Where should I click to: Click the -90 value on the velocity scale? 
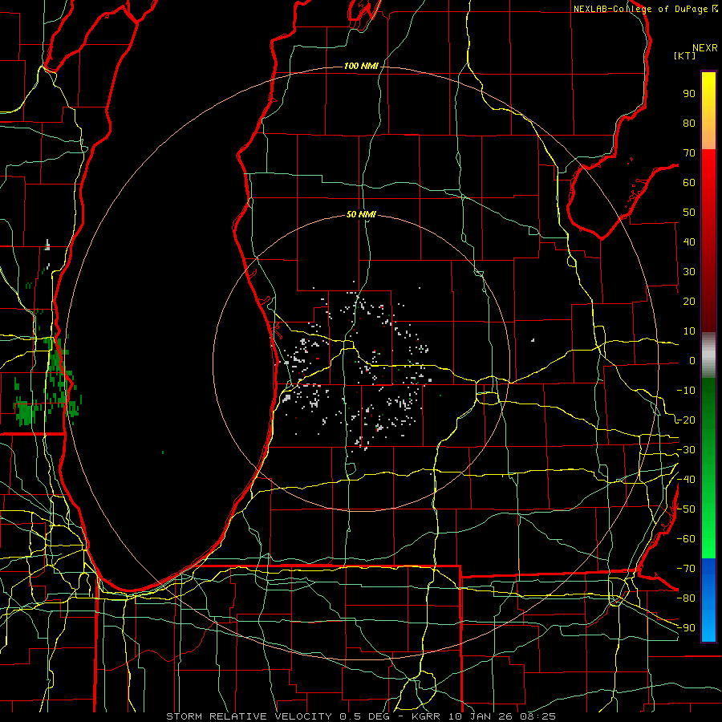click(x=686, y=628)
